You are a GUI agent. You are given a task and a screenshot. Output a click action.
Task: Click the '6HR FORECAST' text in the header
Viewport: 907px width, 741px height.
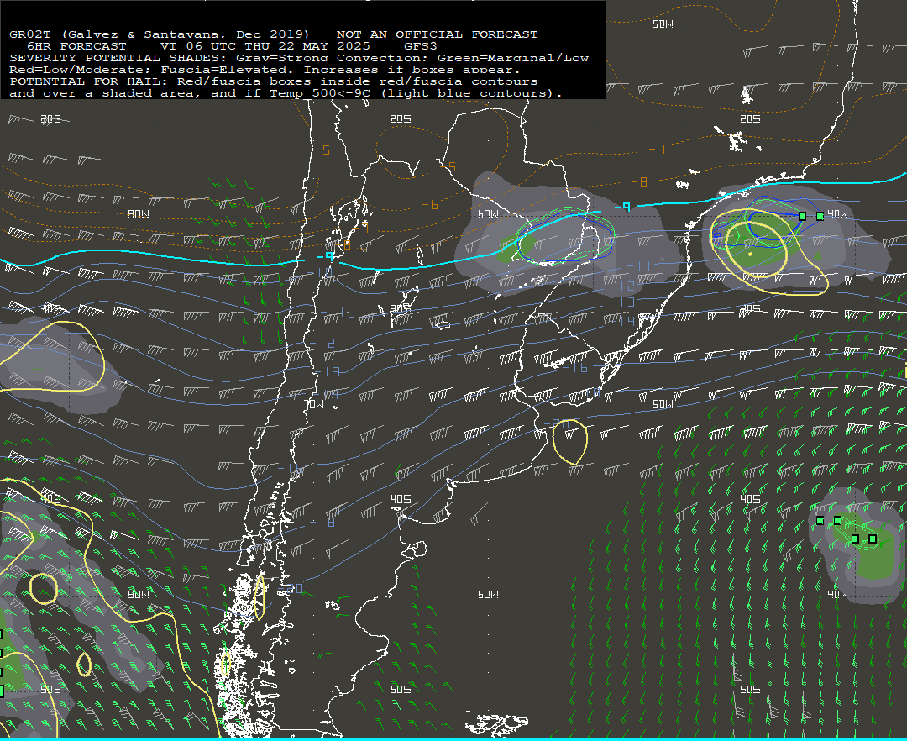pyautogui.click(x=76, y=46)
